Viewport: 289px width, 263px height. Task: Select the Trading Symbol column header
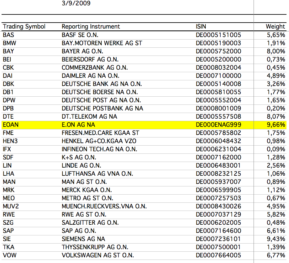[24, 27]
